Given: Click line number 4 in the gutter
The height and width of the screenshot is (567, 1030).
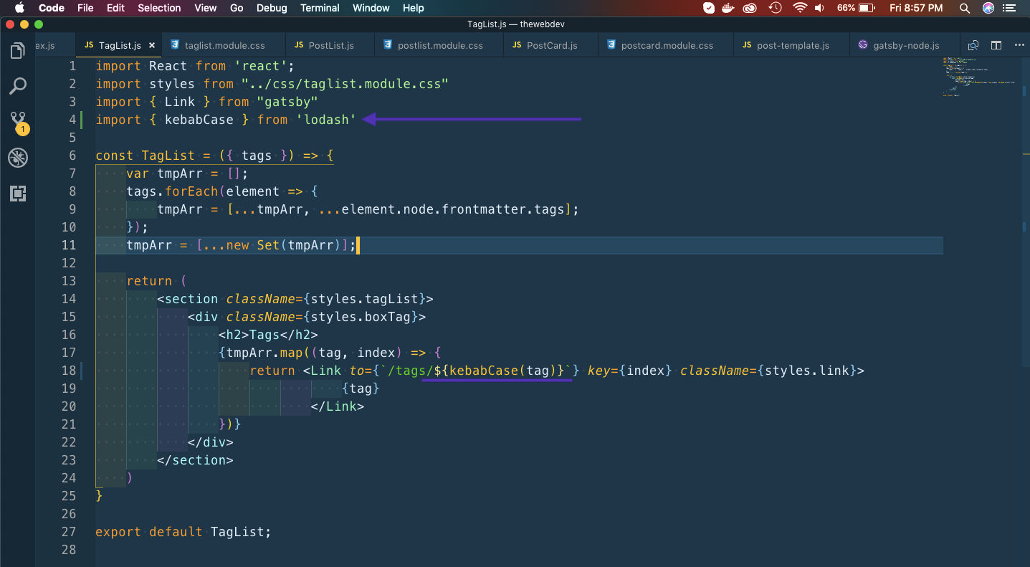Looking at the screenshot, I should pyautogui.click(x=72, y=120).
